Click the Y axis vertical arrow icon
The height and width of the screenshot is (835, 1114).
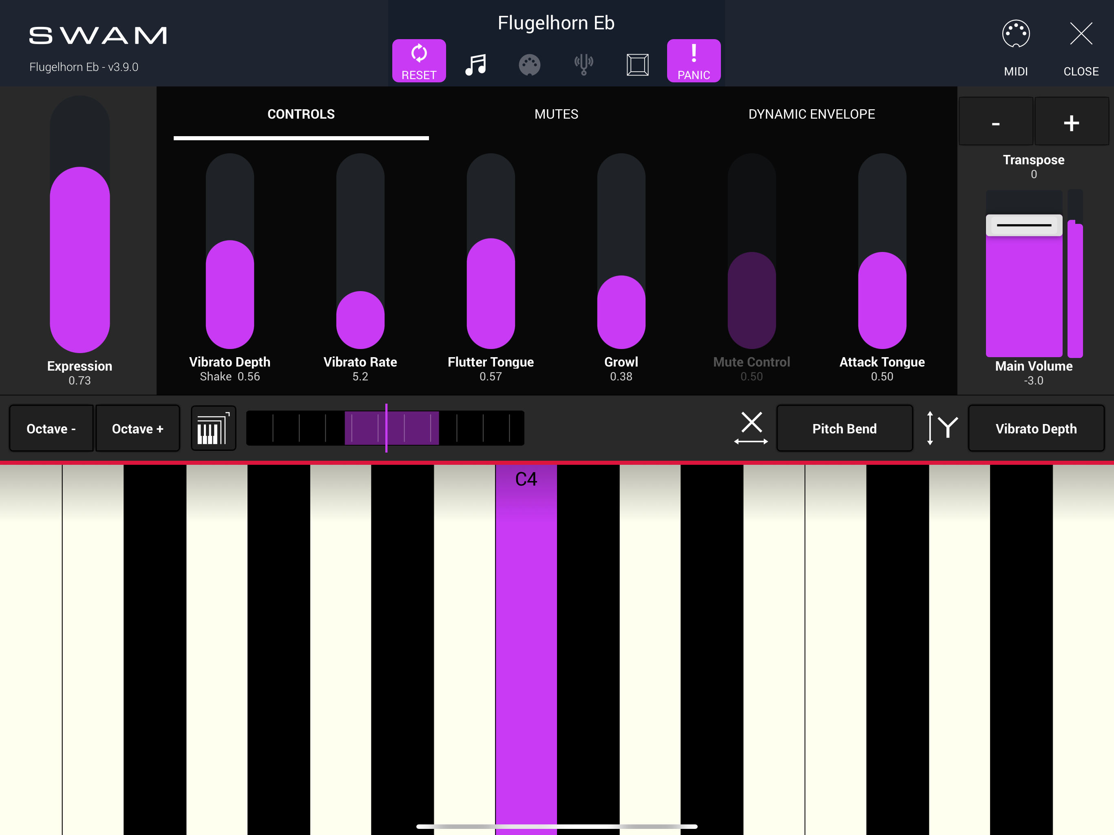coord(942,429)
